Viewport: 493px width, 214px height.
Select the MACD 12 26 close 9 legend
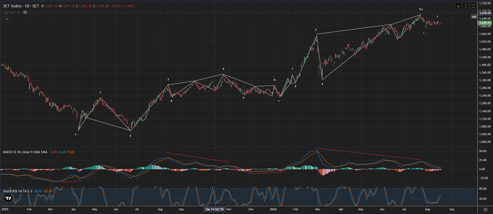(25, 152)
